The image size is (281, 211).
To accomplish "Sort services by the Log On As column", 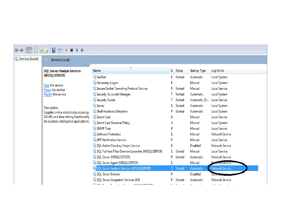I will pyautogui.click(x=218, y=71).
